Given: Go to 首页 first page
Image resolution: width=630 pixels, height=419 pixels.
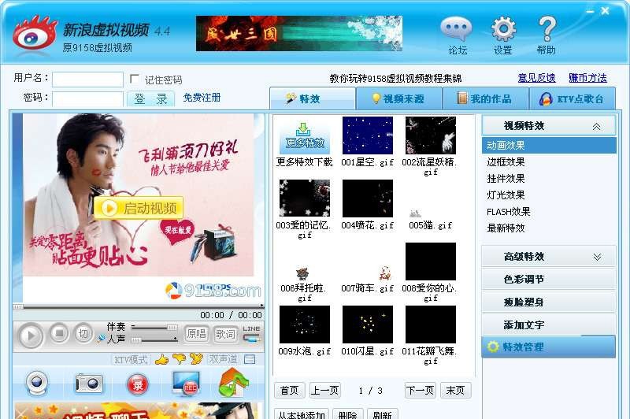Looking at the screenshot, I should (289, 391).
